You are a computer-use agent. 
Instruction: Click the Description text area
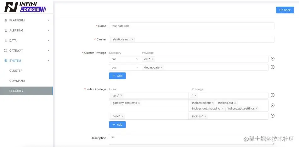[x=192, y=139]
